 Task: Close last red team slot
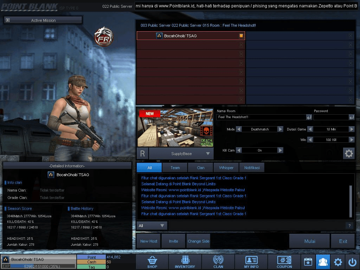pyautogui.click(x=241, y=99)
